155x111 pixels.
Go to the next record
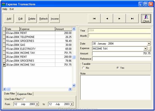pos(119,19)
